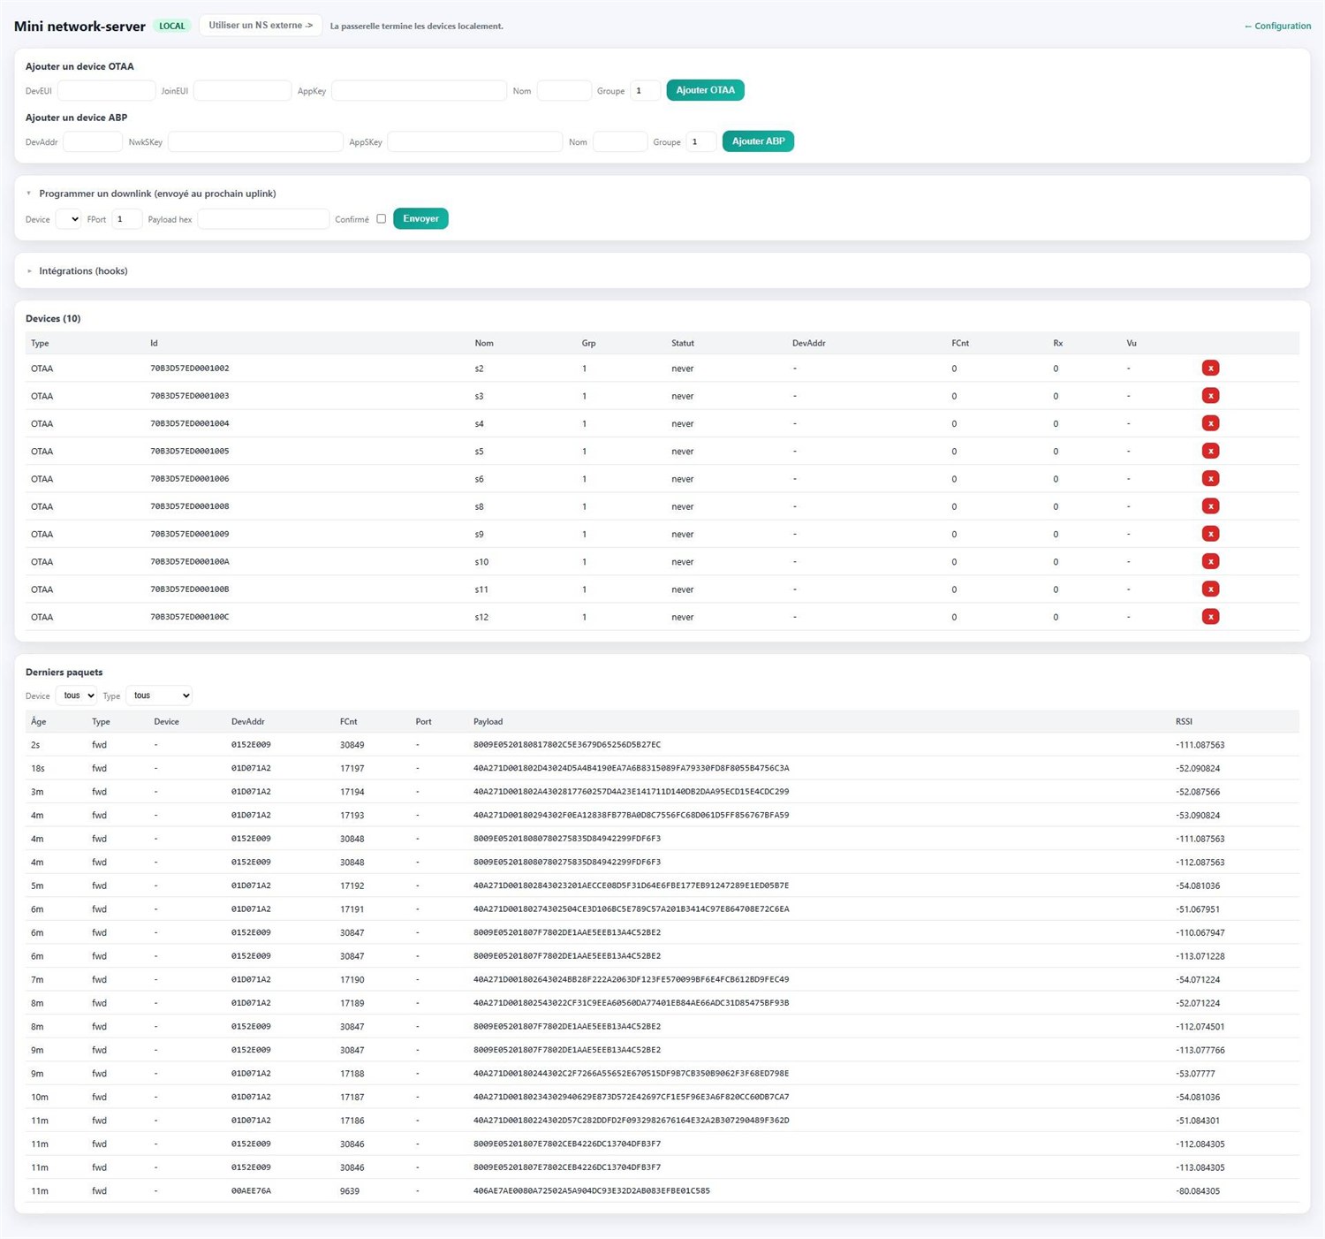
Task: Delete device s12 with red x
Action: tap(1210, 617)
